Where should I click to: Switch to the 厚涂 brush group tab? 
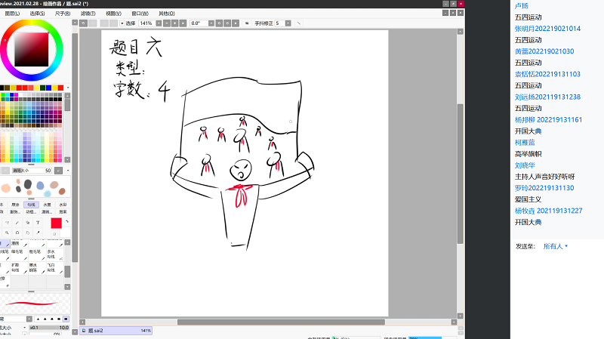[x=15, y=205]
